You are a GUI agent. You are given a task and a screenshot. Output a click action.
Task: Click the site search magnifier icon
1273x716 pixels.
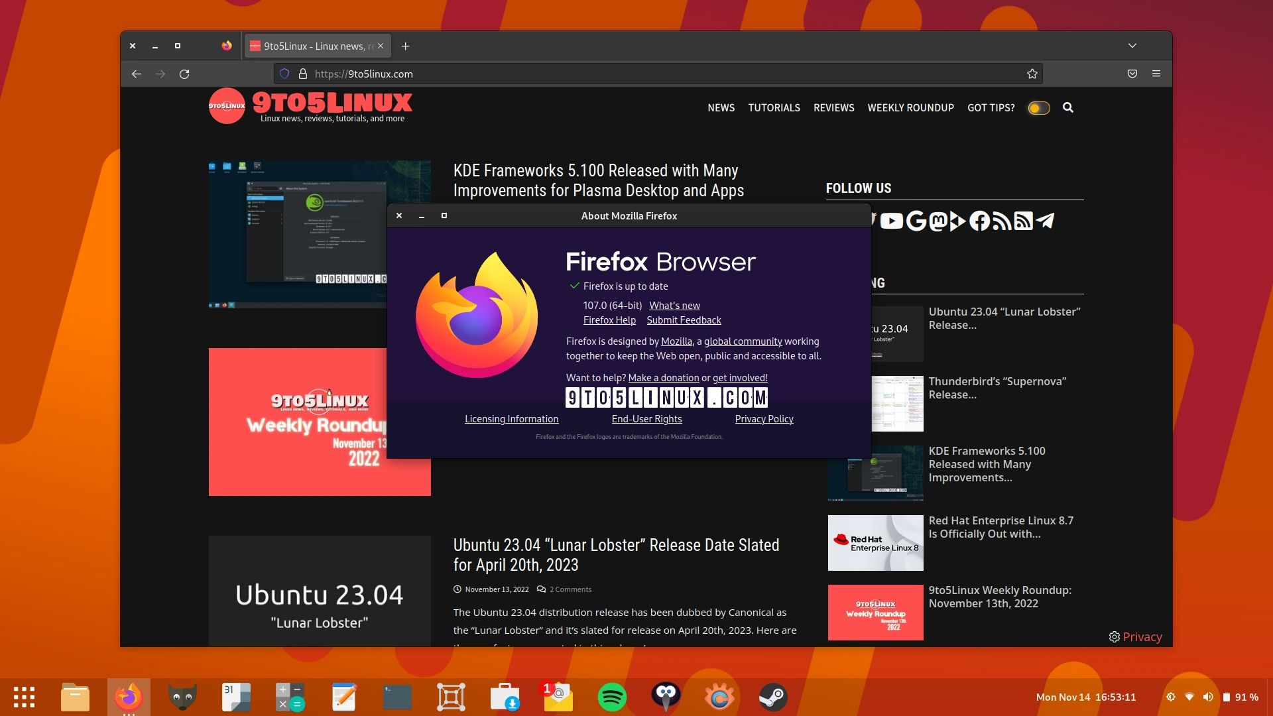point(1067,107)
